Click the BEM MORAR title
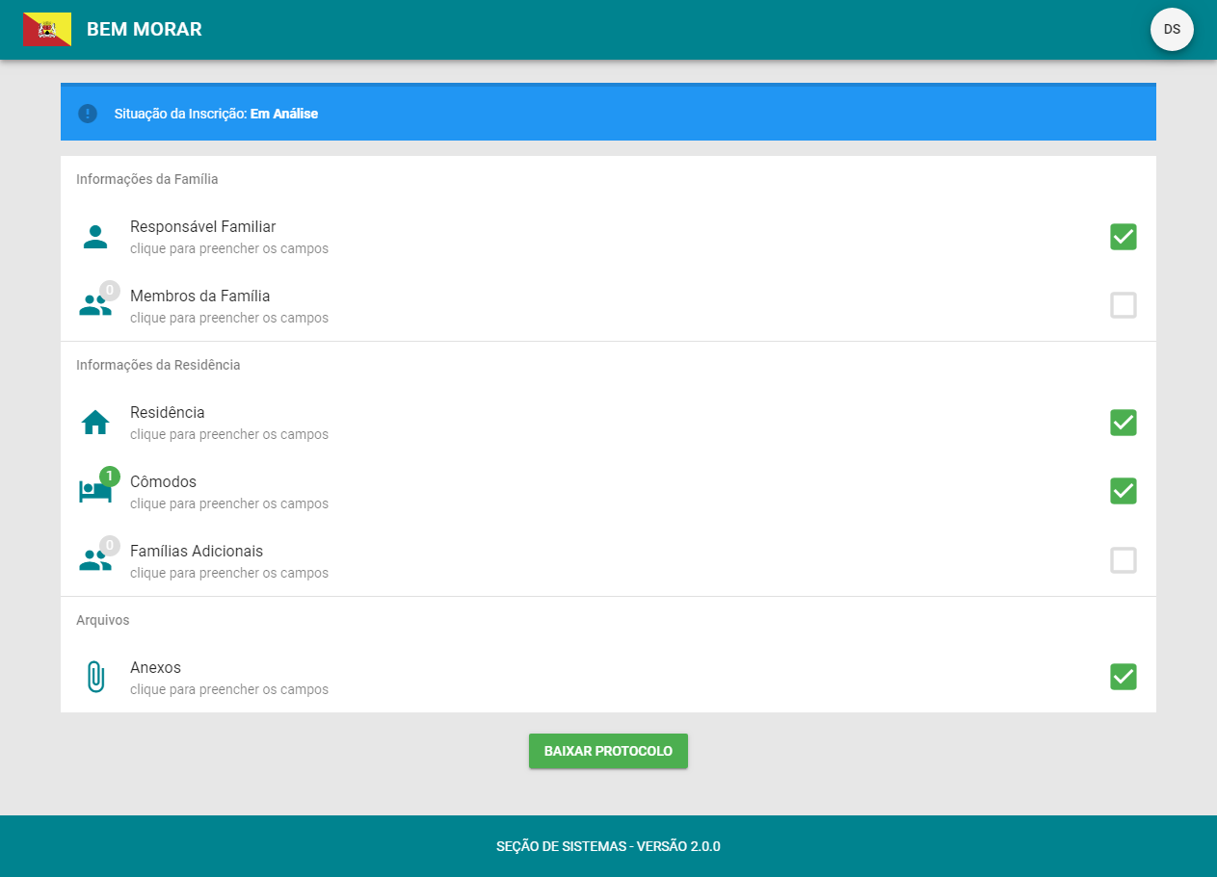The image size is (1217, 877). coord(145,30)
